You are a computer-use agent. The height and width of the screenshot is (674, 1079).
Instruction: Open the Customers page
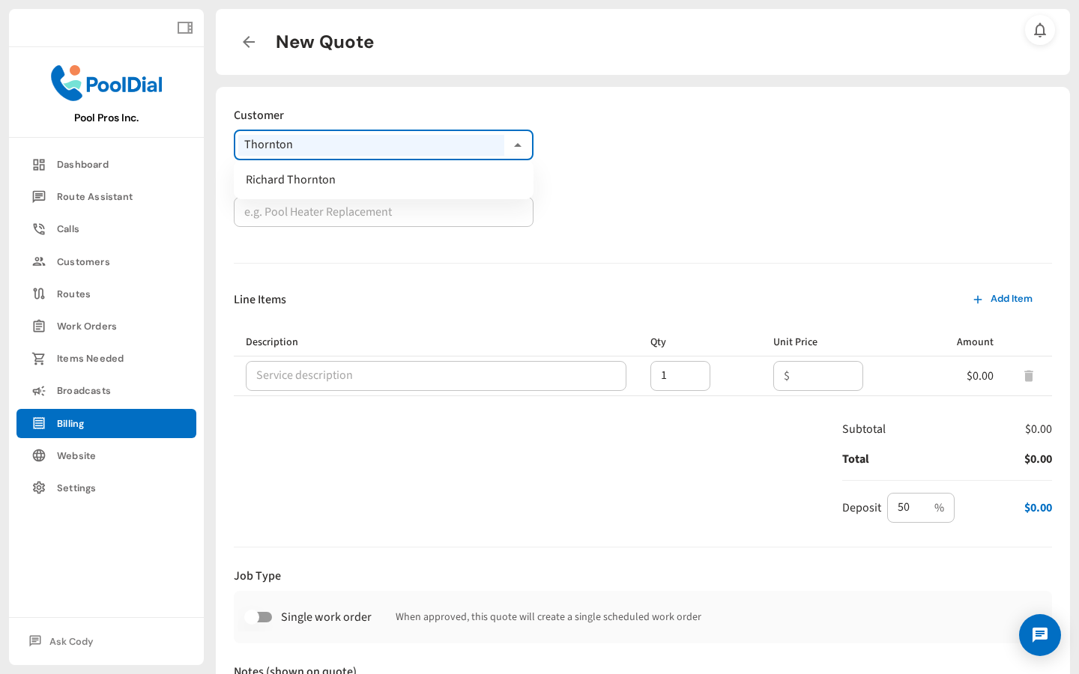click(x=83, y=261)
